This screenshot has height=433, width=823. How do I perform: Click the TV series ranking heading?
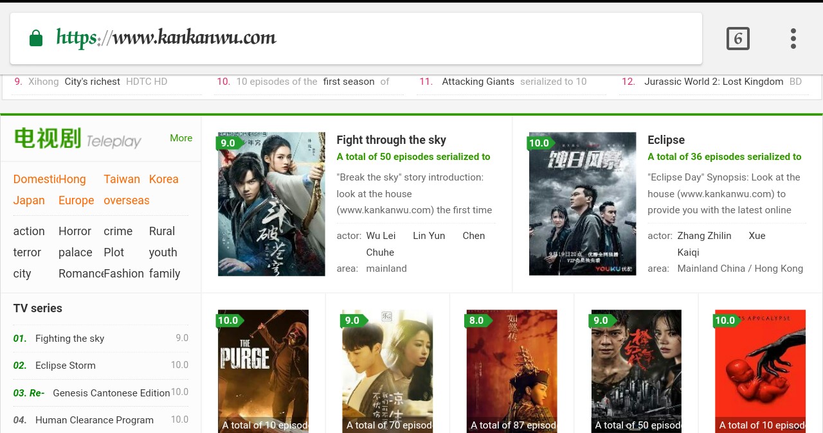coord(37,308)
